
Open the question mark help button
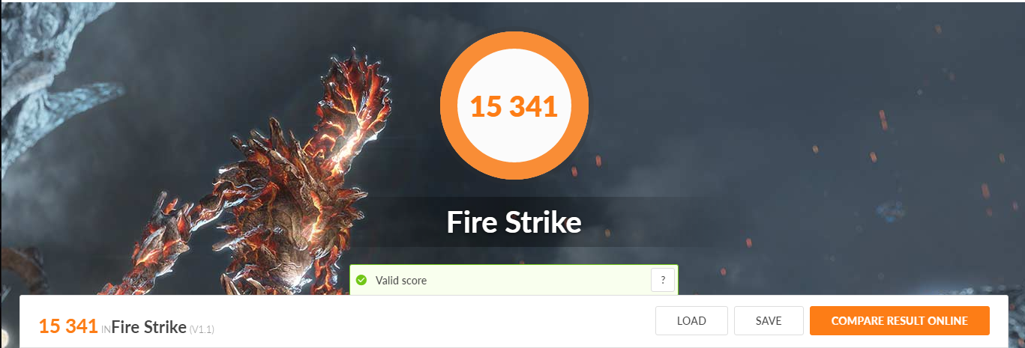[663, 281]
